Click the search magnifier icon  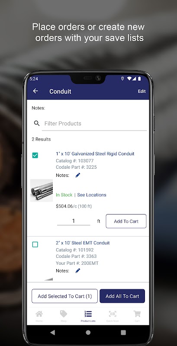(37, 123)
